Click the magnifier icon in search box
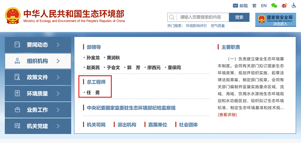 [171, 17]
